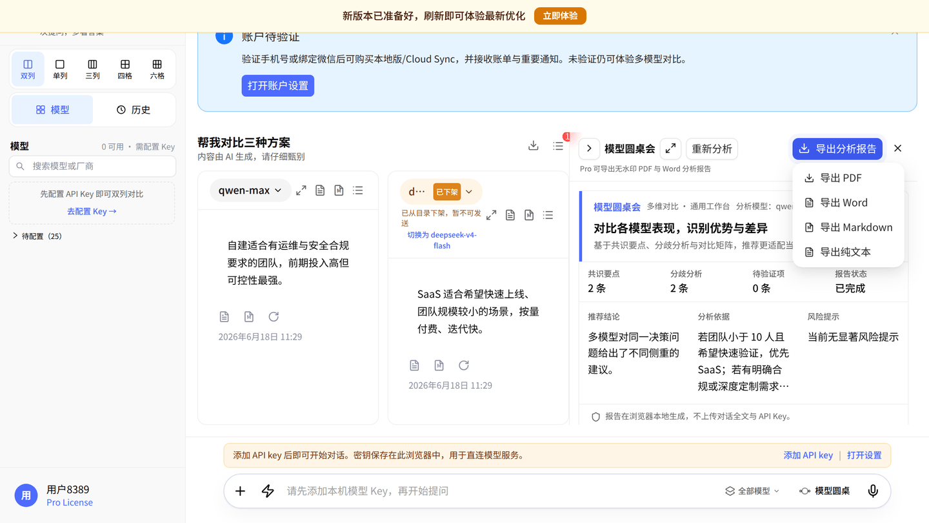The height and width of the screenshot is (523, 929).
Task: Open the 全部模型 selector dropdown
Action: (752, 491)
